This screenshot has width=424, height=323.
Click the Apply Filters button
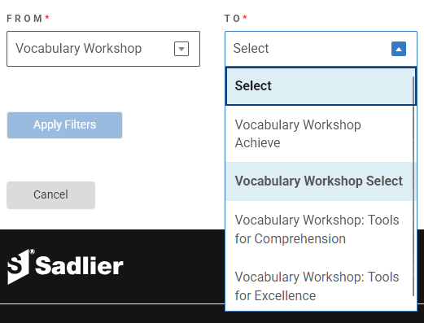[x=64, y=125]
